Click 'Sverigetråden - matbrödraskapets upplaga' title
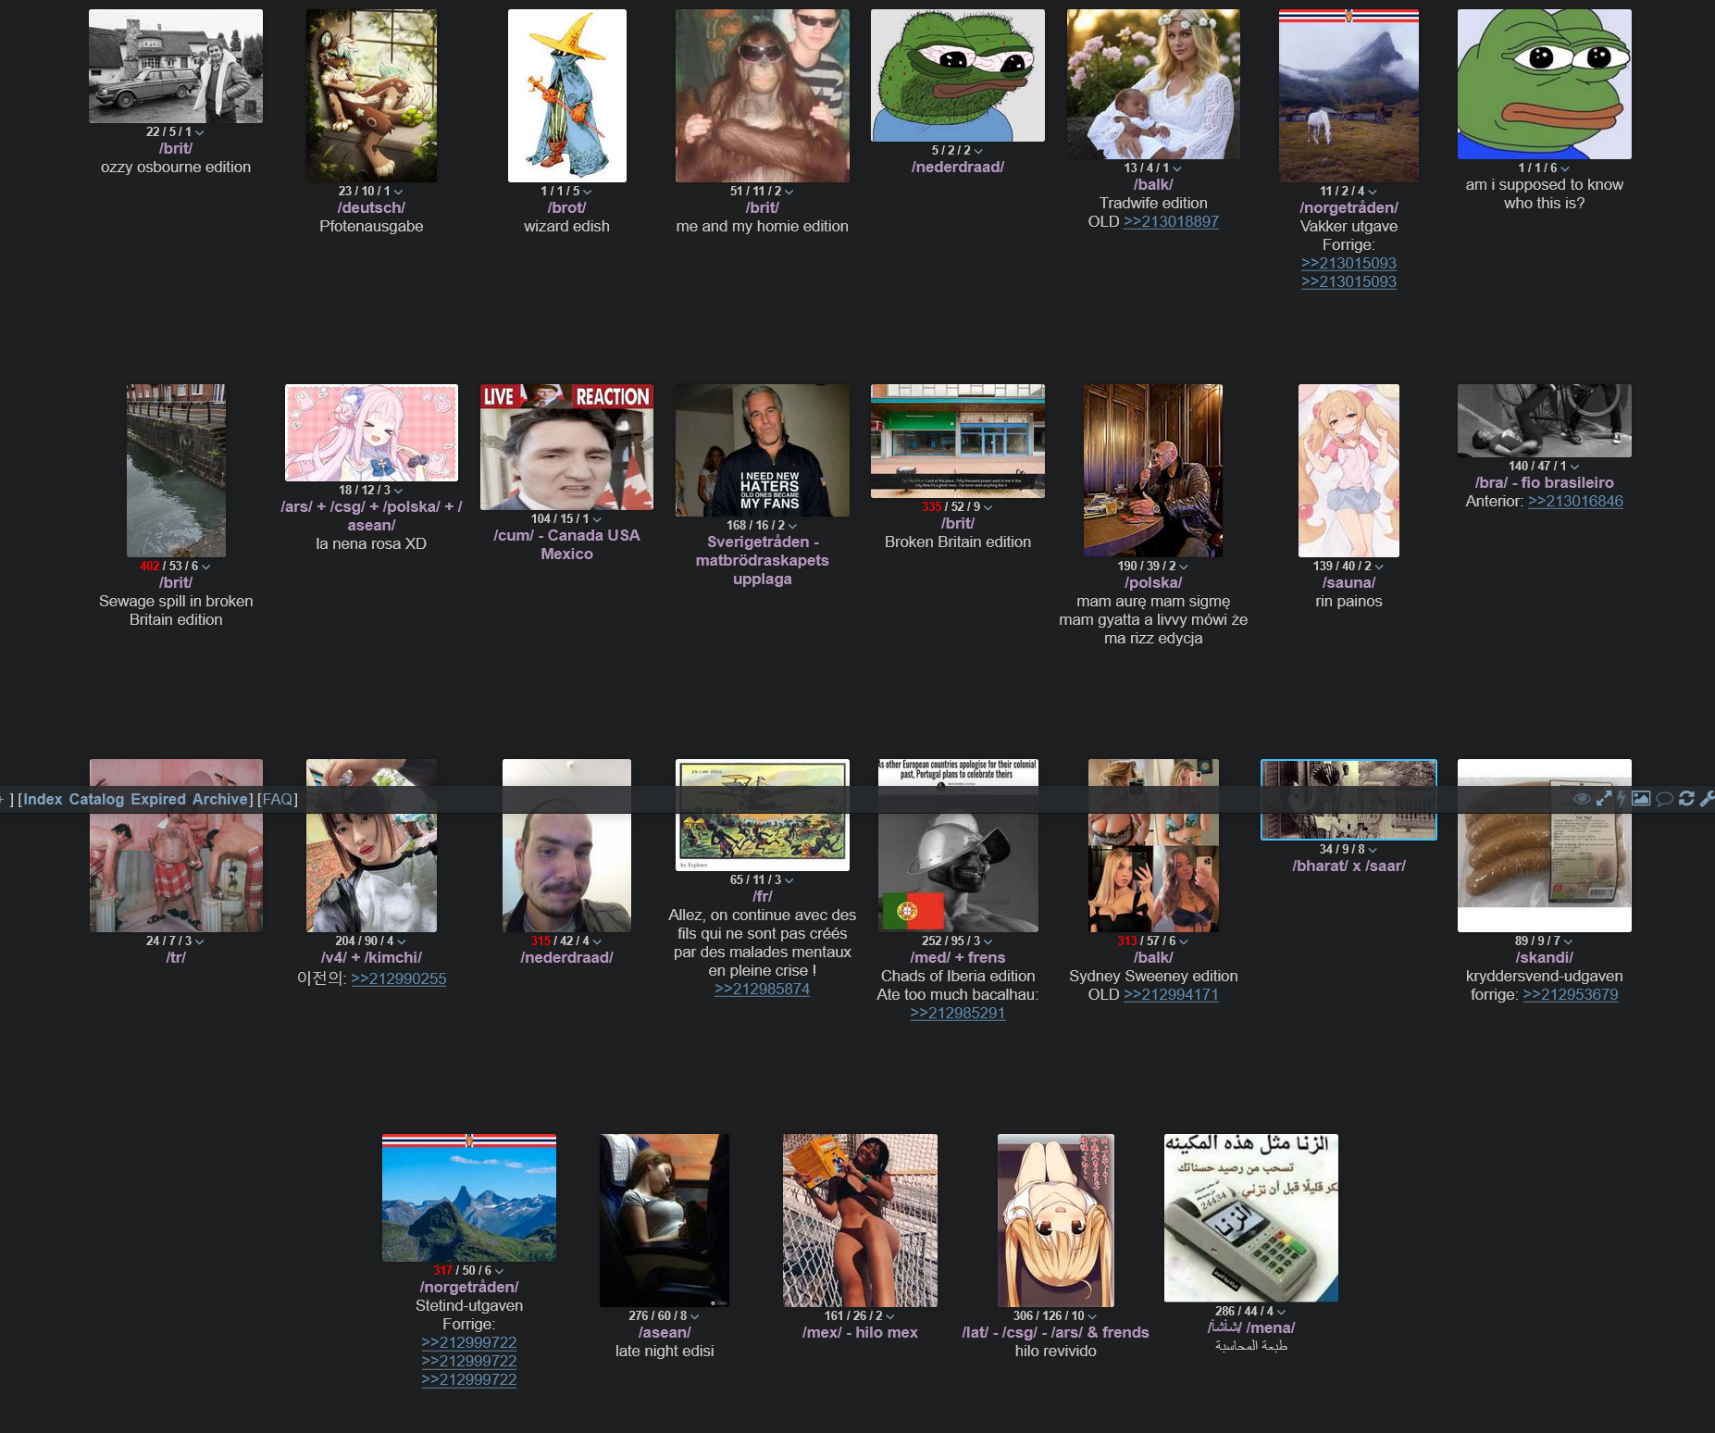The image size is (1715, 1433). click(x=762, y=560)
